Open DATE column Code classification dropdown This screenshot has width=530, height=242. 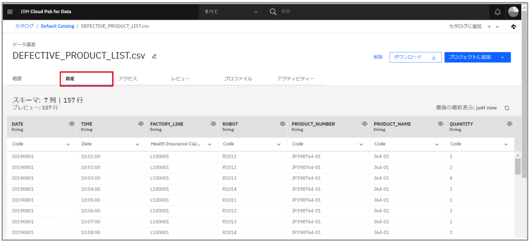(42, 144)
